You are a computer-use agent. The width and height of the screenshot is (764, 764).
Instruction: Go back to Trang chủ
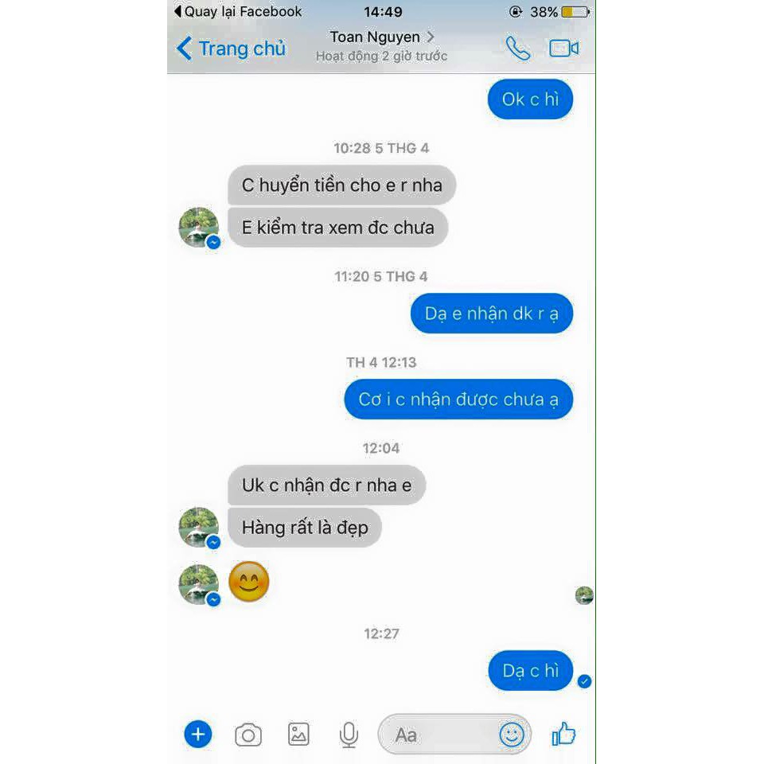coord(231,49)
